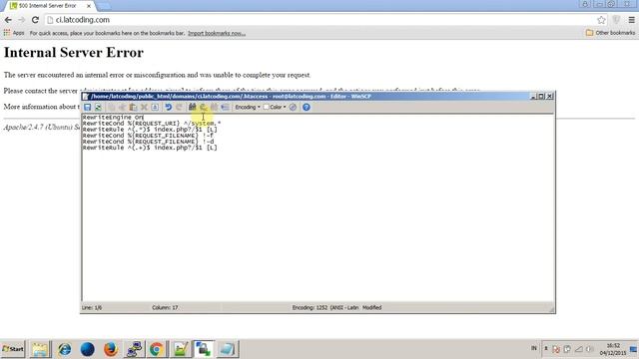This screenshot has height=359, width=639.
Task: Click the Internal Server Error heading
Action: [x=74, y=53]
